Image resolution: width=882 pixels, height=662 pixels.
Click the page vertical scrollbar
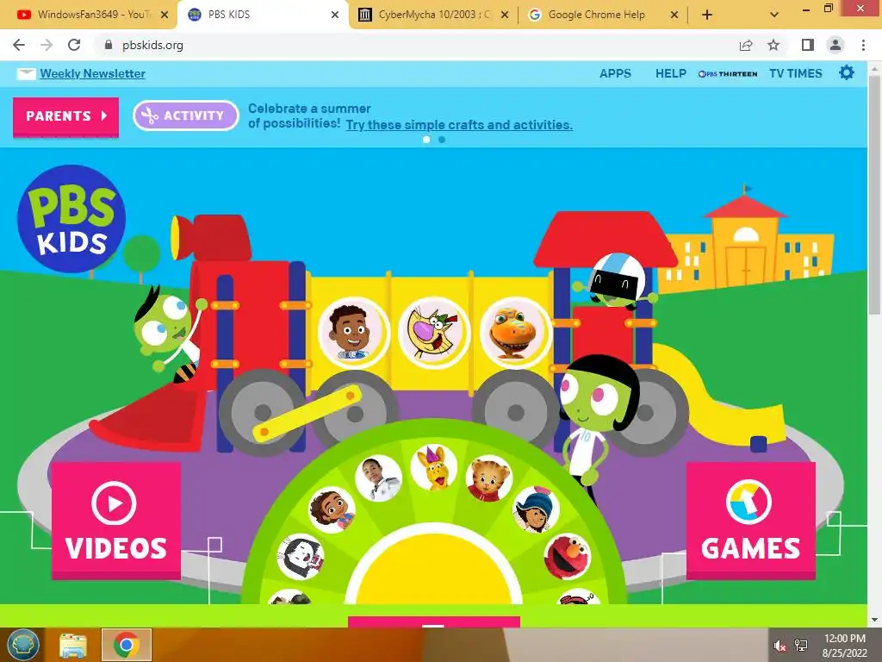click(874, 196)
